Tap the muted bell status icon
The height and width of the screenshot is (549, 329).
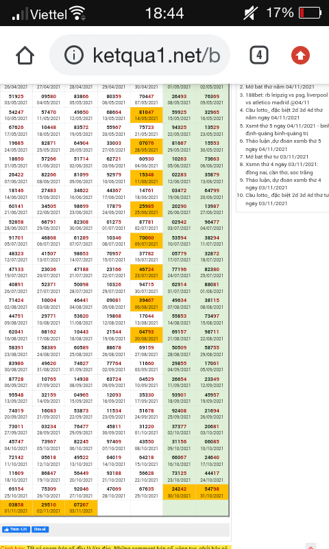tap(250, 13)
